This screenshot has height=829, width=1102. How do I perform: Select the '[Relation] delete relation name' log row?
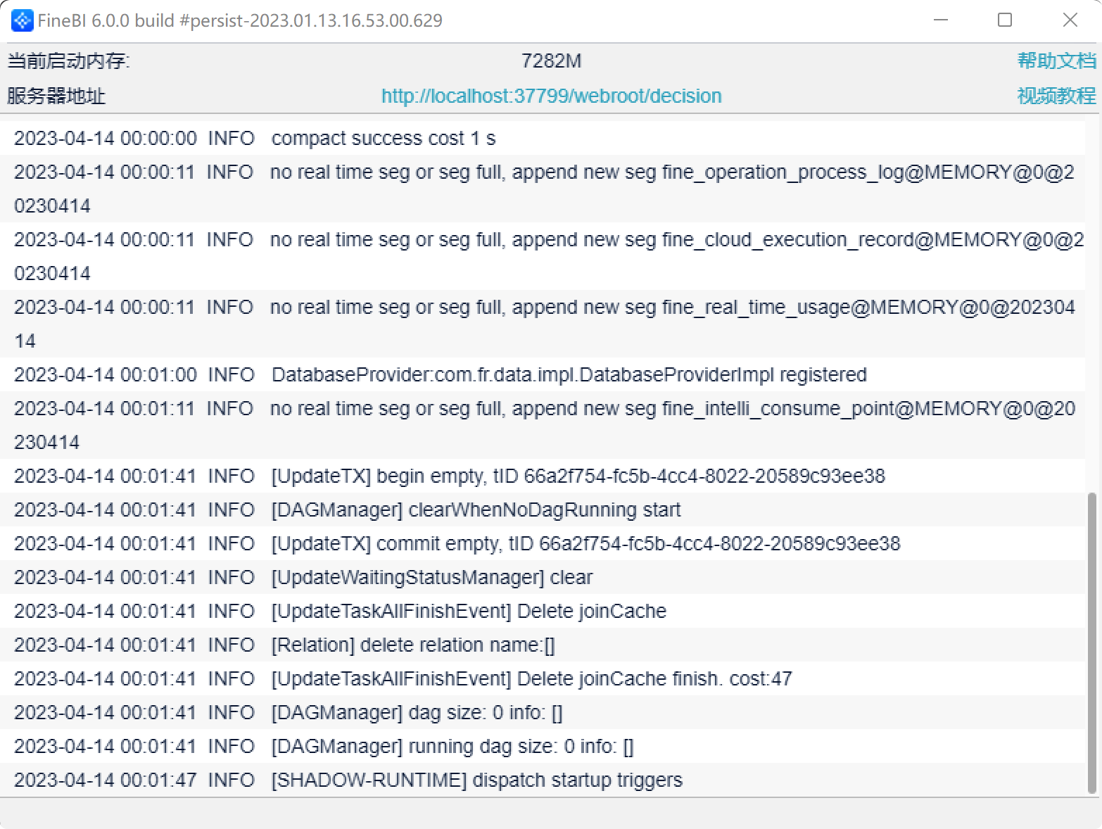tap(543, 645)
